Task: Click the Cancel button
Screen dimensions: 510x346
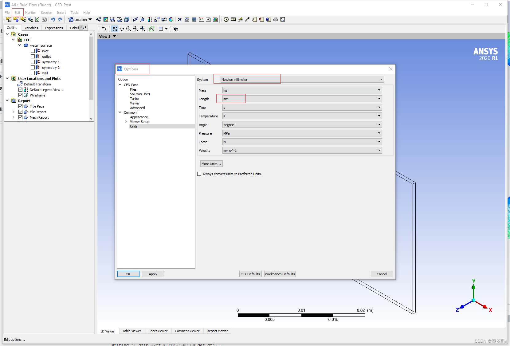Action: [x=382, y=274]
